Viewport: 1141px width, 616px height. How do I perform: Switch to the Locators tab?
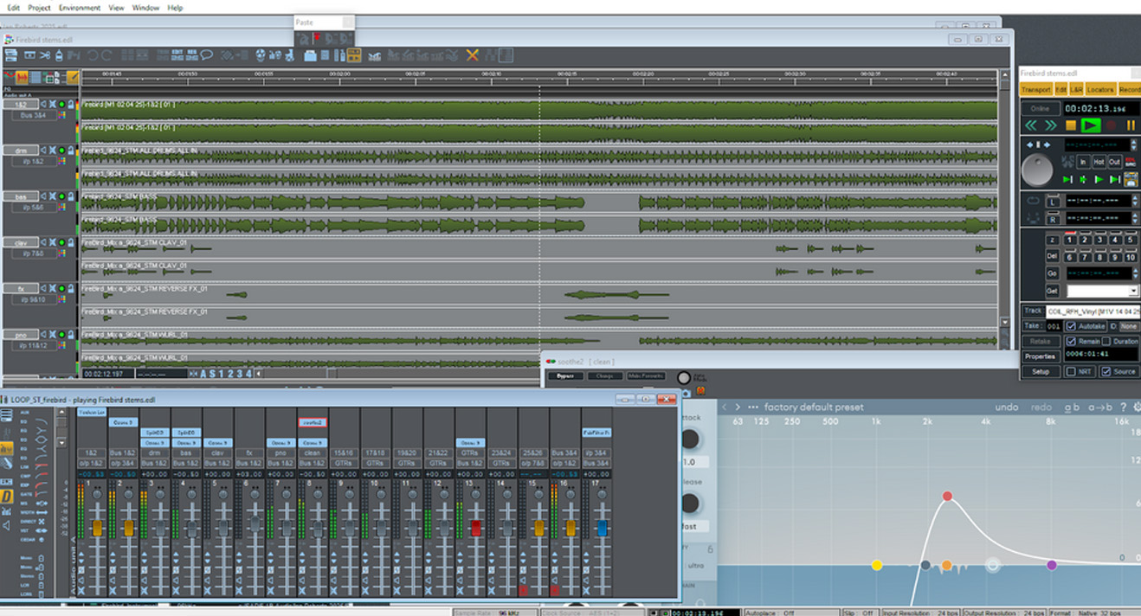click(x=1100, y=90)
